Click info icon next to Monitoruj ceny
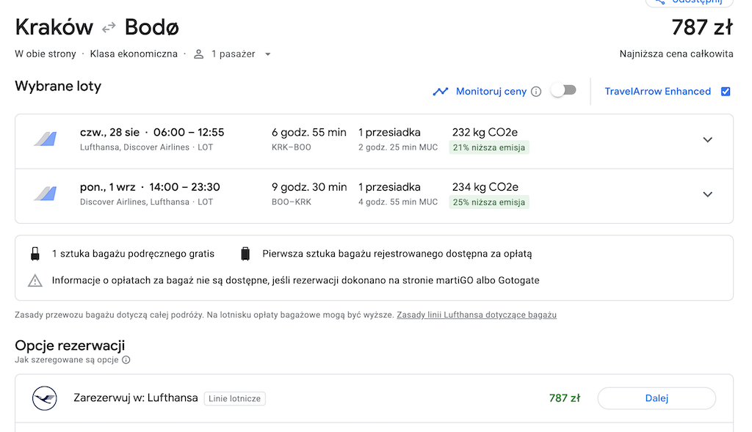Image resolution: width=752 pixels, height=432 pixels. [x=536, y=92]
